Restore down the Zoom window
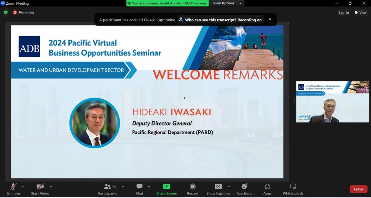The image size is (371, 198). (x=350, y=3)
